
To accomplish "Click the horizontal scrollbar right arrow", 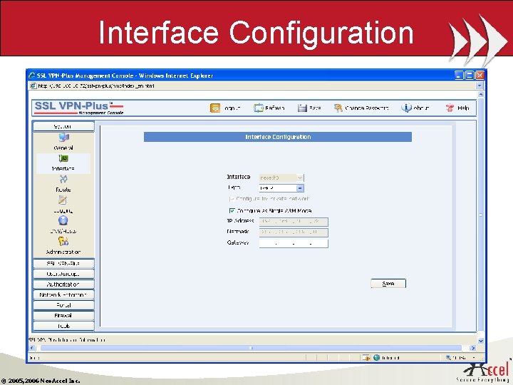I will pos(473,348).
